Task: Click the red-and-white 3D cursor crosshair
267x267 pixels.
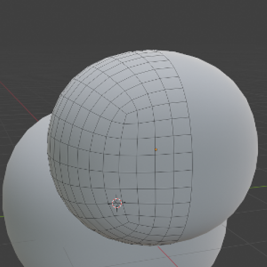Action: tap(117, 203)
